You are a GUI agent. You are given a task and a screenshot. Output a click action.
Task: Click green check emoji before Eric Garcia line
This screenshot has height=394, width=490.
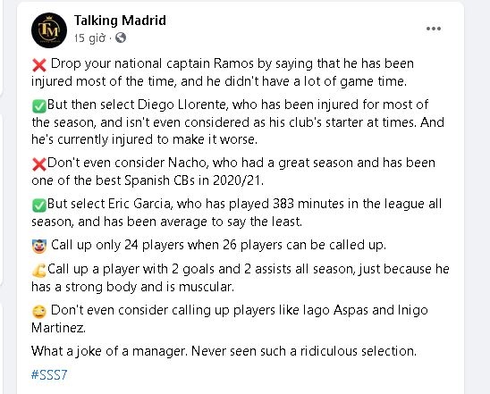[x=39, y=205]
